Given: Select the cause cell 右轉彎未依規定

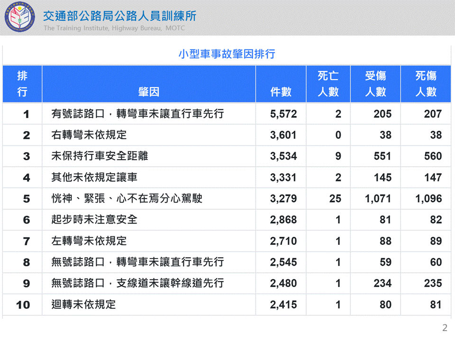Looking at the screenshot, I should 89,135.
